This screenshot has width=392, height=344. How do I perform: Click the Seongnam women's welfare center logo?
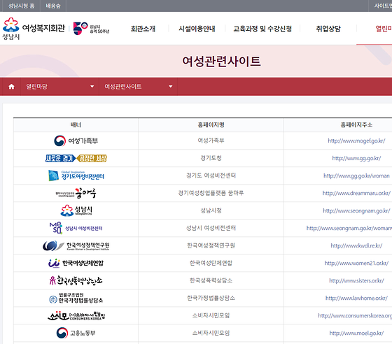(x=34, y=29)
